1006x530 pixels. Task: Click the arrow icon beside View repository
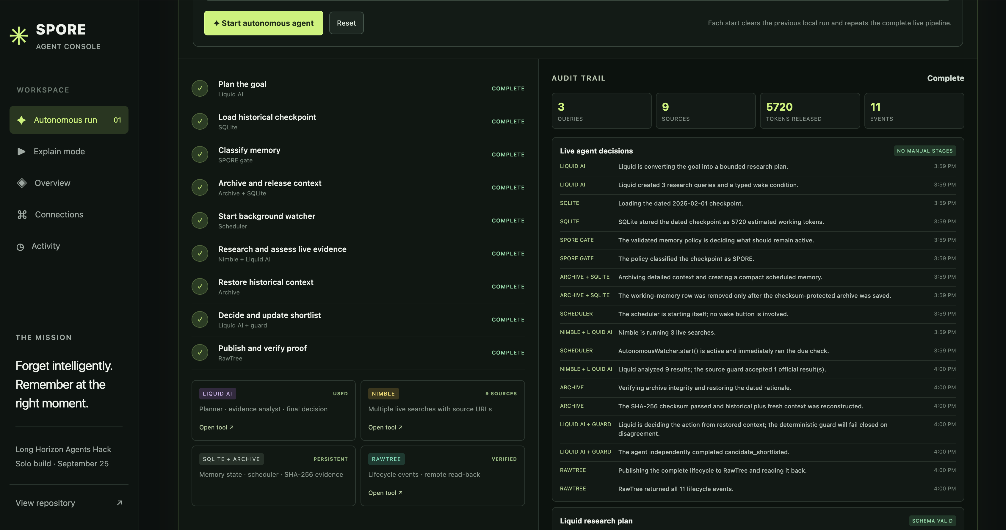tap(120, 503)
